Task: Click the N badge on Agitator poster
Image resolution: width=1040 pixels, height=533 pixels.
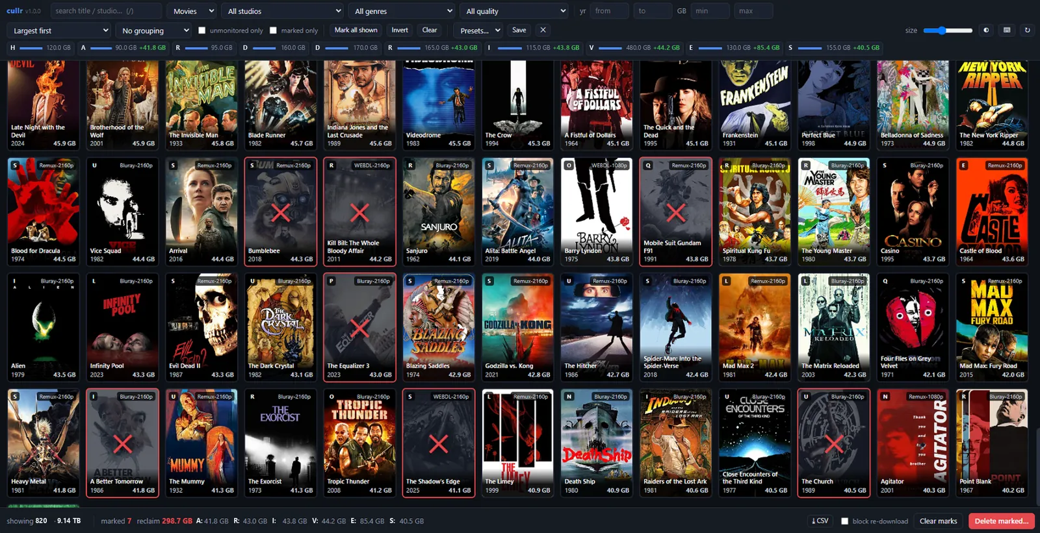Action: pos(885,396)
